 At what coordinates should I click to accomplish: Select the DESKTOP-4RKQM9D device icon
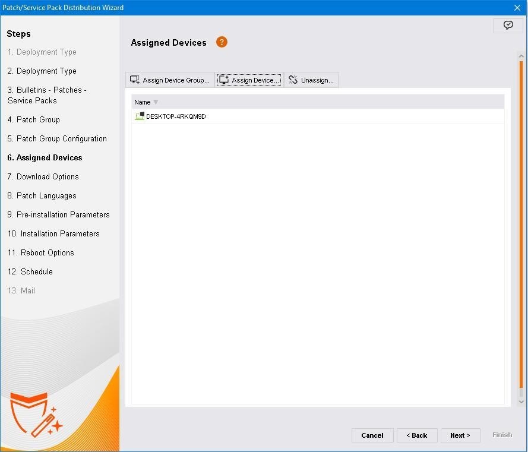(140, 116)
